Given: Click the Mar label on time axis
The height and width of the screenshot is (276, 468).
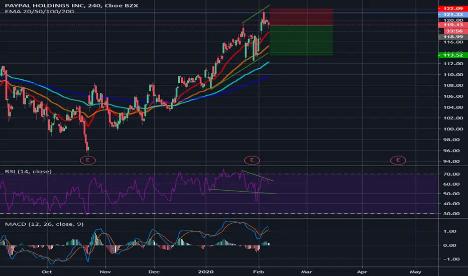Looking at the screenshot, I should (x=307, y=272).
